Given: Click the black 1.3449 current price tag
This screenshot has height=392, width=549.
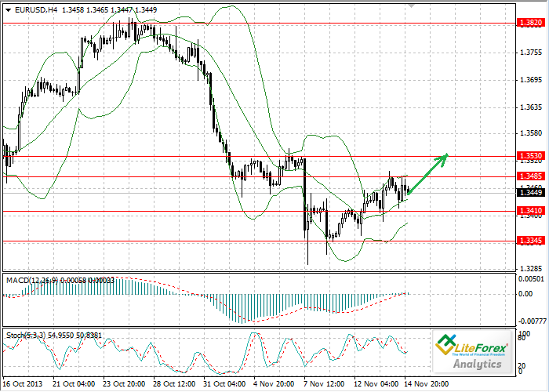Looking at the screenshot, I should click(x=529, y=192).
